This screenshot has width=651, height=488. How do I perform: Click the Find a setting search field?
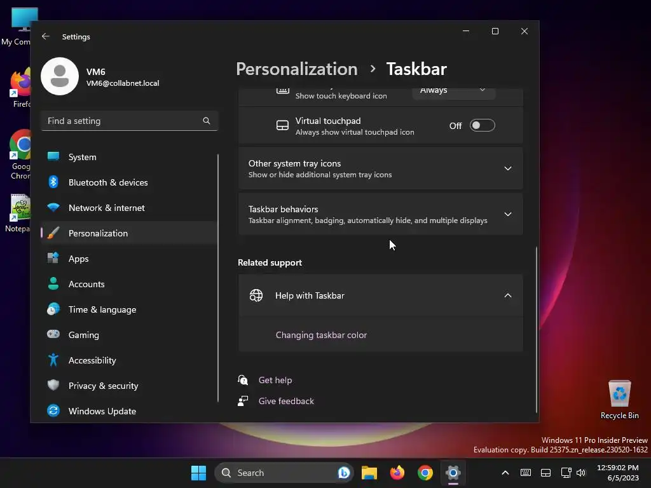[x=129, y=121]
